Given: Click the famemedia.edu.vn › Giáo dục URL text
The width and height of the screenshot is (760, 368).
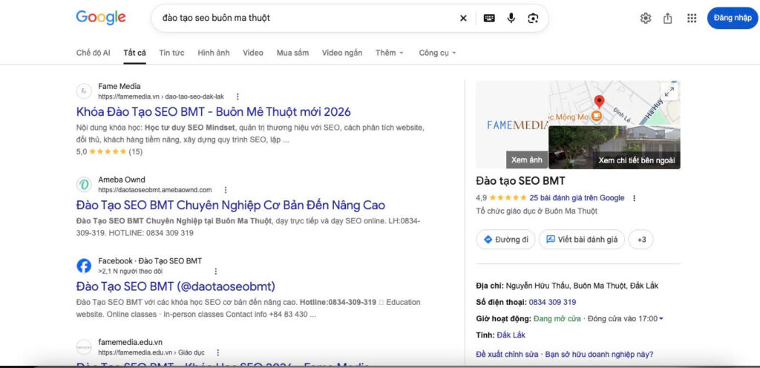Looking at the screenshot, I should pyautogui.click(x=151, y=352).
